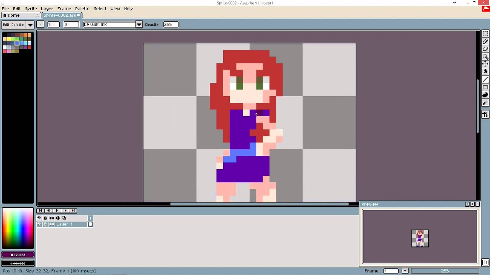
Task: Pick the white palette swatch
Action: (5, 47)
